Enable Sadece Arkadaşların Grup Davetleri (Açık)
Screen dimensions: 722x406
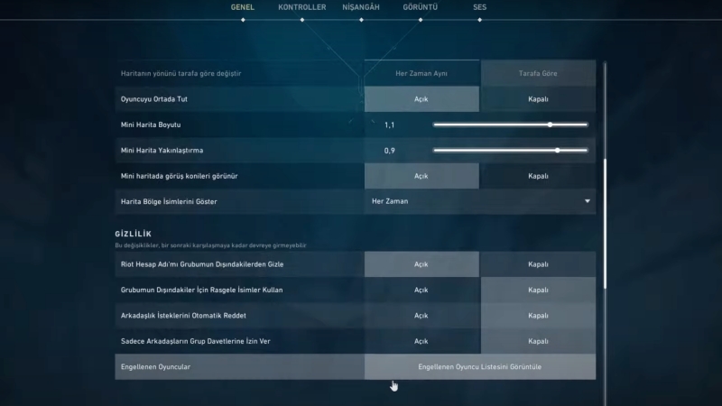[421, 341]
